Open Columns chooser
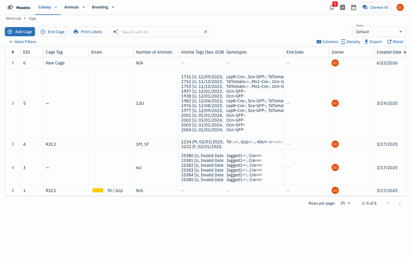 (x=327, y=42)
